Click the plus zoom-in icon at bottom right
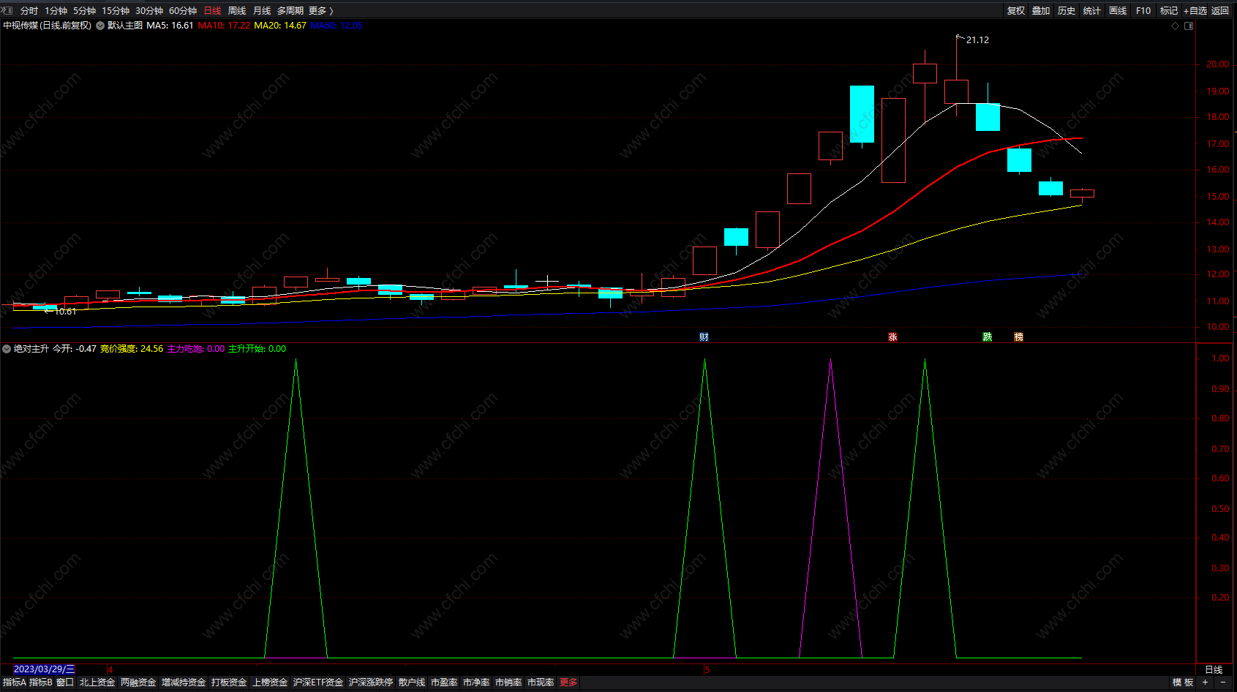This screenshot has height=692, width=1237. coord(1206,682)
